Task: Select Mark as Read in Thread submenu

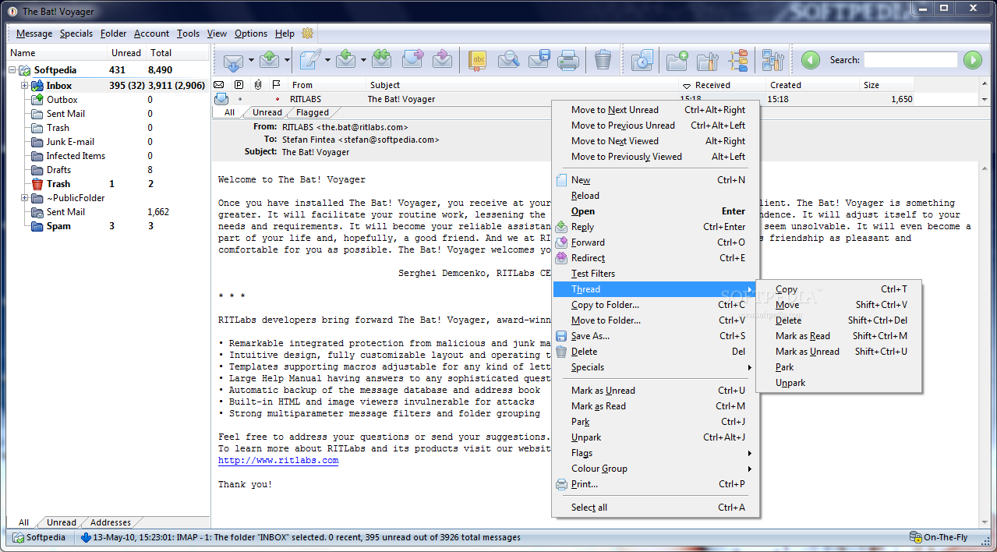Action: tap(839, 336)
